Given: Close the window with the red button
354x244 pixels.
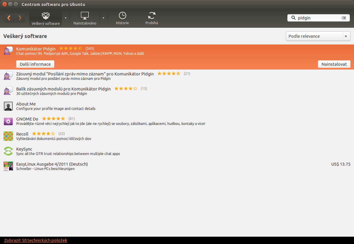Looking at the screenshot, I should (4, 4).
